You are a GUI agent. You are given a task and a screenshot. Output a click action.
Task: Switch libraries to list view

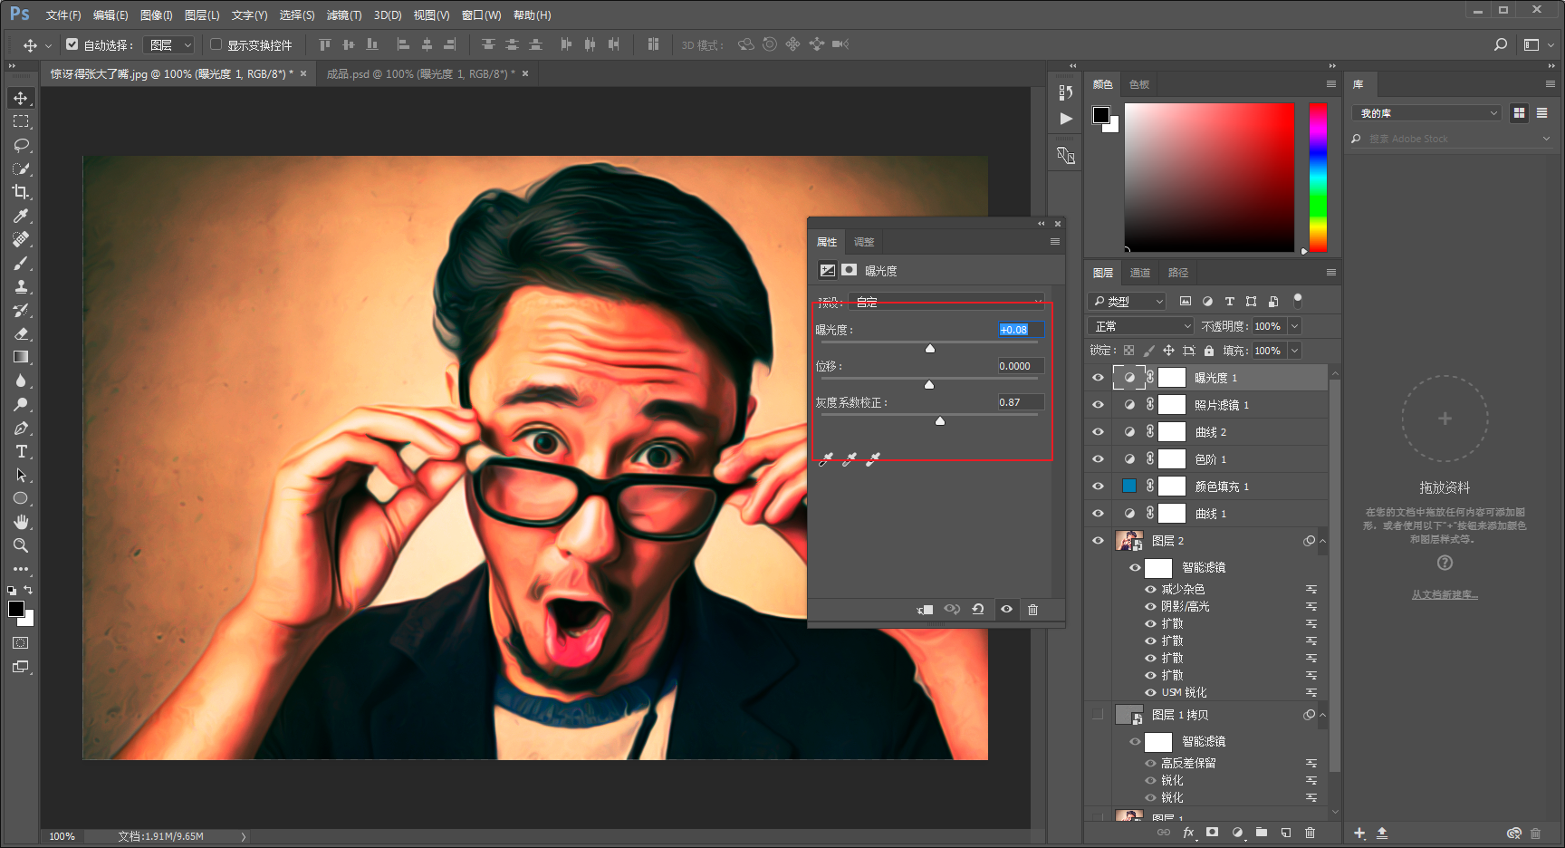[1541, 113]
